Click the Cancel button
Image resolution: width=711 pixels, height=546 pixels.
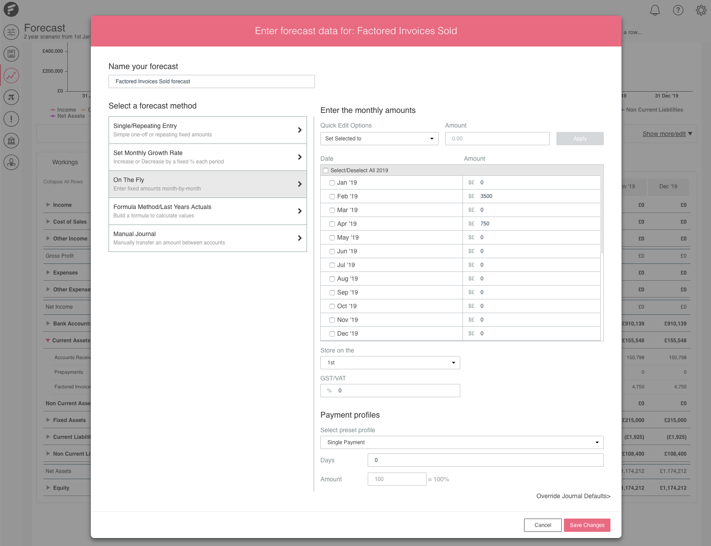coord(543,525)
